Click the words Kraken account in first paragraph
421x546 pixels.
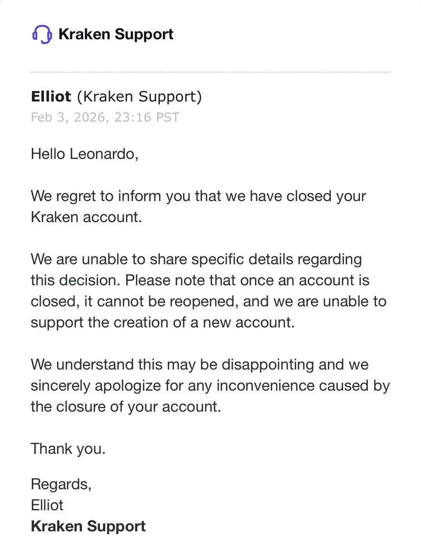click(x=86, y=217)
